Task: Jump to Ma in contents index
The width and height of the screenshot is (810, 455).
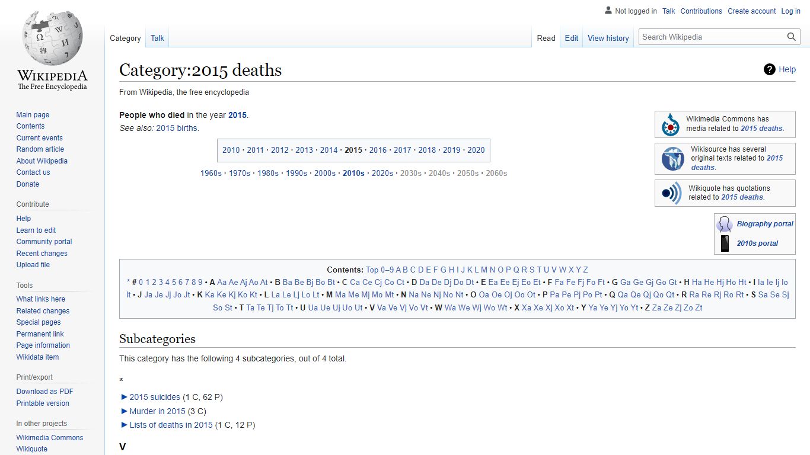Action: [x=340, y=294]
